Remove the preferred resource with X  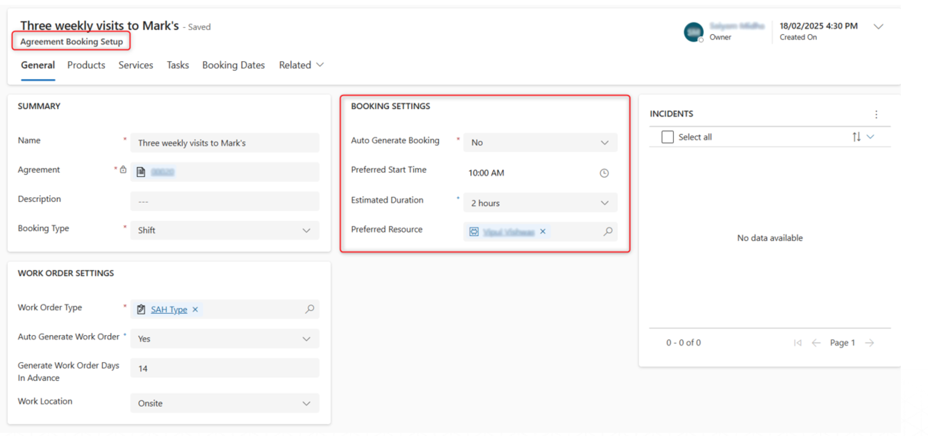(x=543, y=232)
